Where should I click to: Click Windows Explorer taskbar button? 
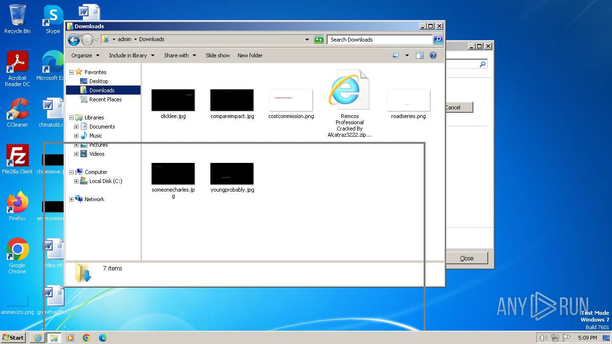pos(54,338)
